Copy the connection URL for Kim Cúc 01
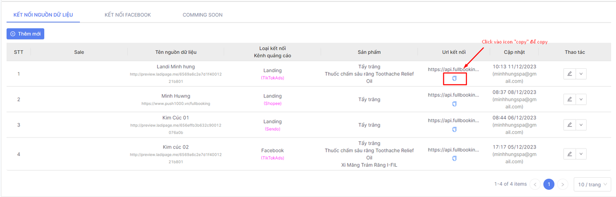The width and height of the screenshot is (616, 197). click(x=454, y=129)
